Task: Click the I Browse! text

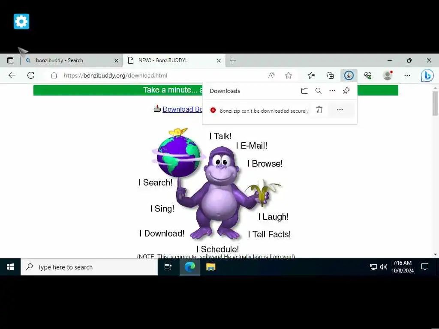Action: [x=265, y=164]
